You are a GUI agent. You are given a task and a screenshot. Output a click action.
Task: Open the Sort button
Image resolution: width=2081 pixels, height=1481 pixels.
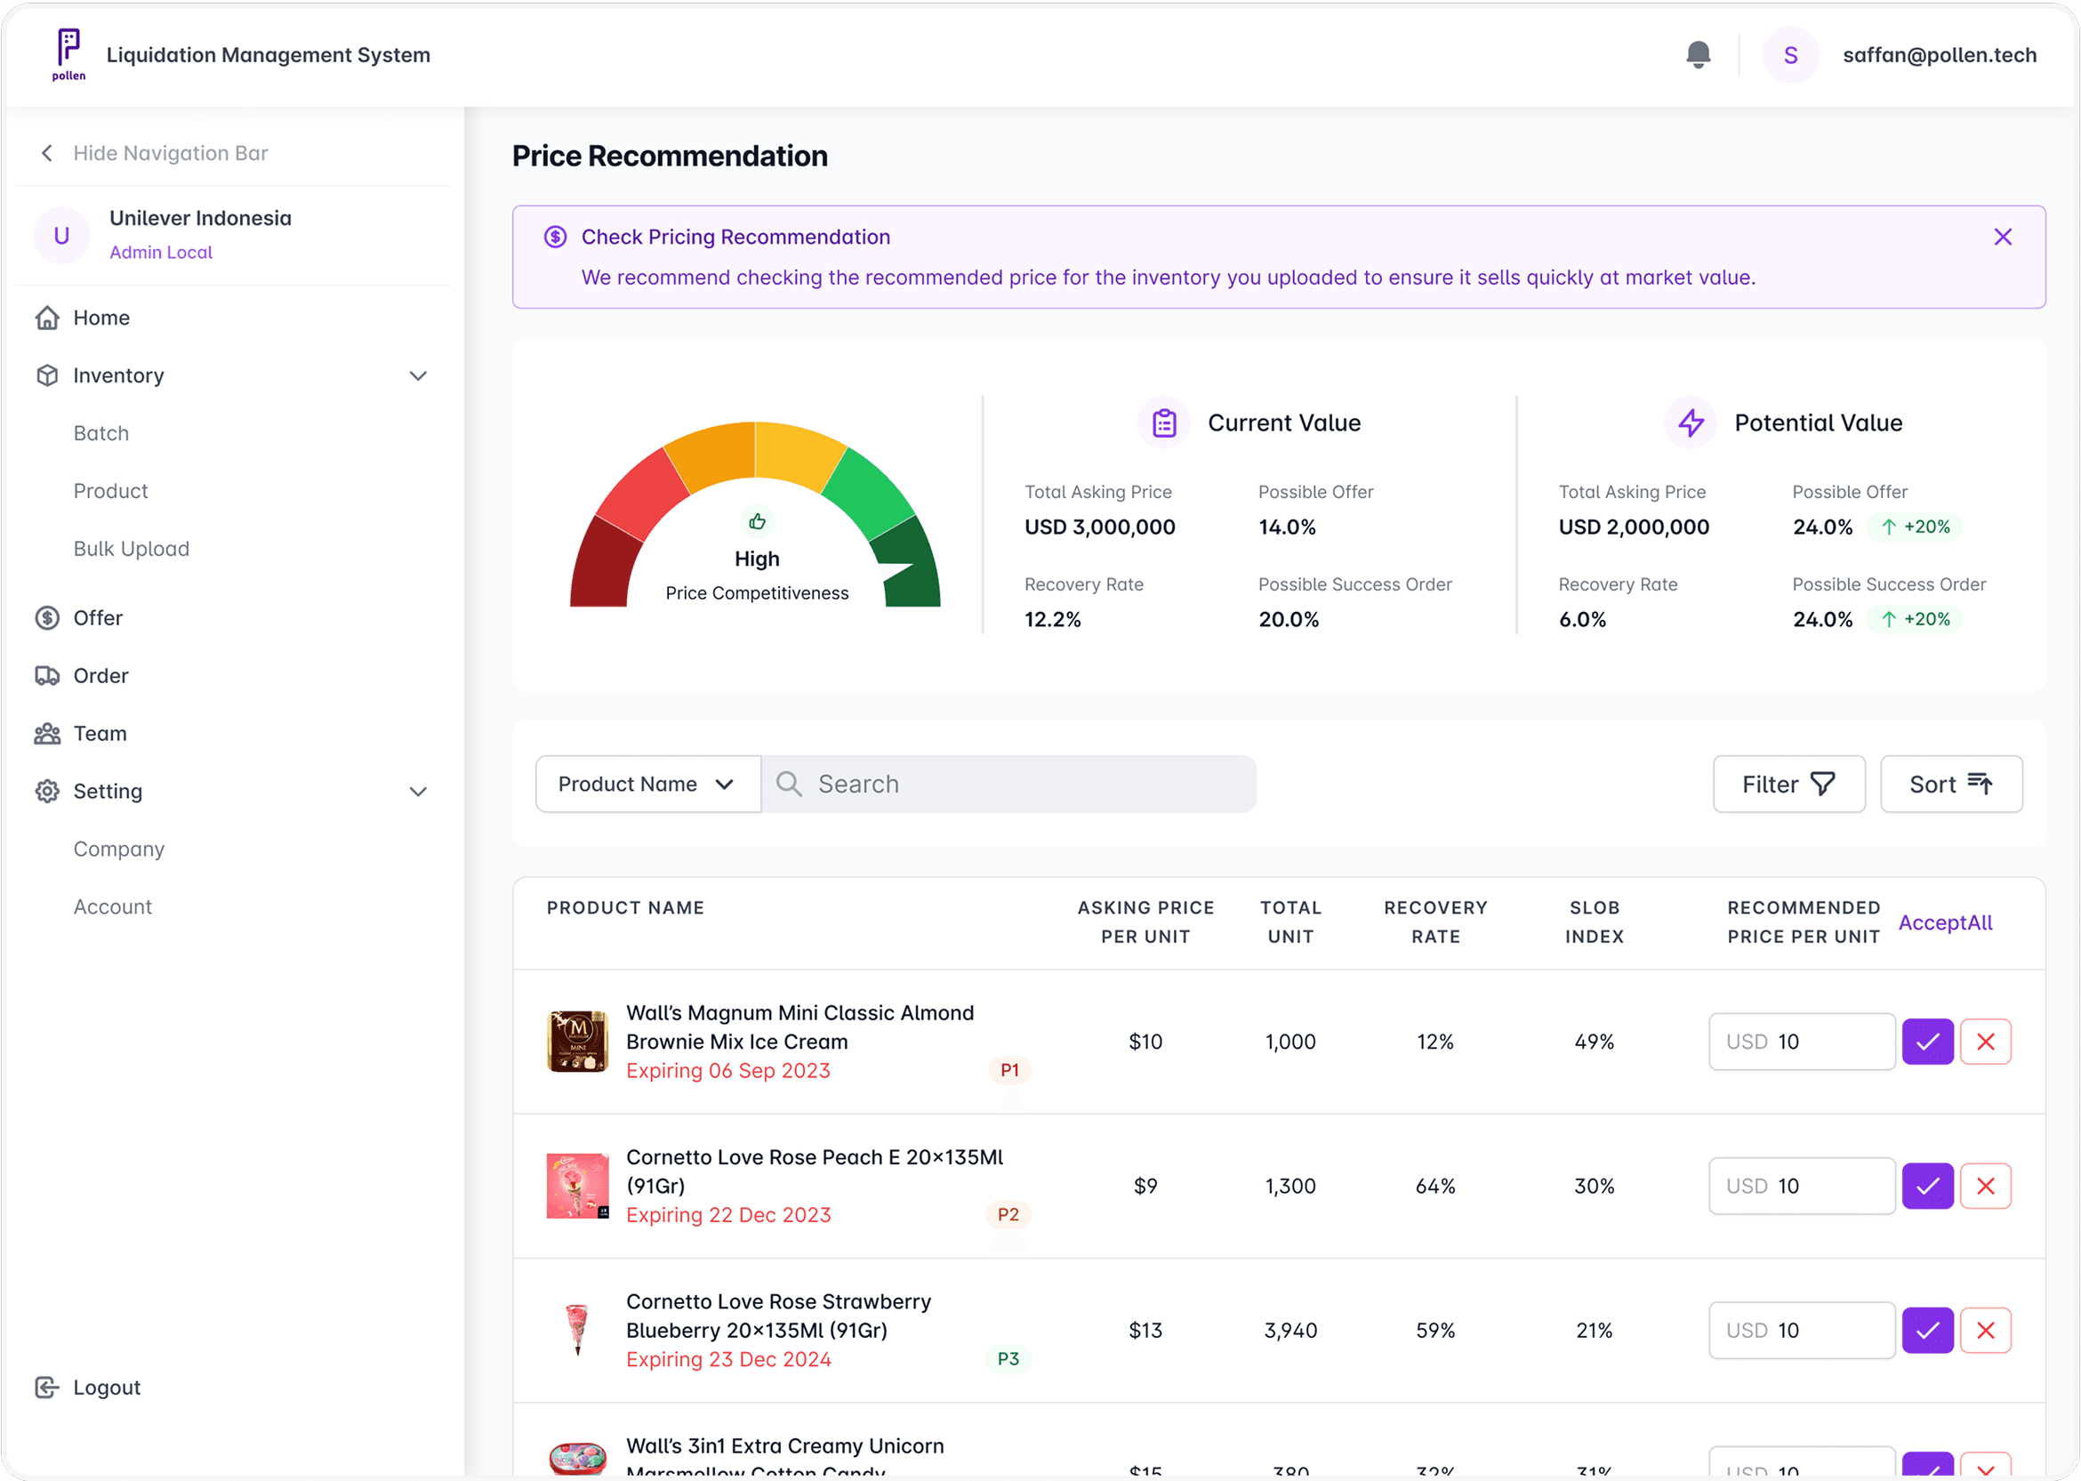pyautogui.click(x=1950, y=785)
